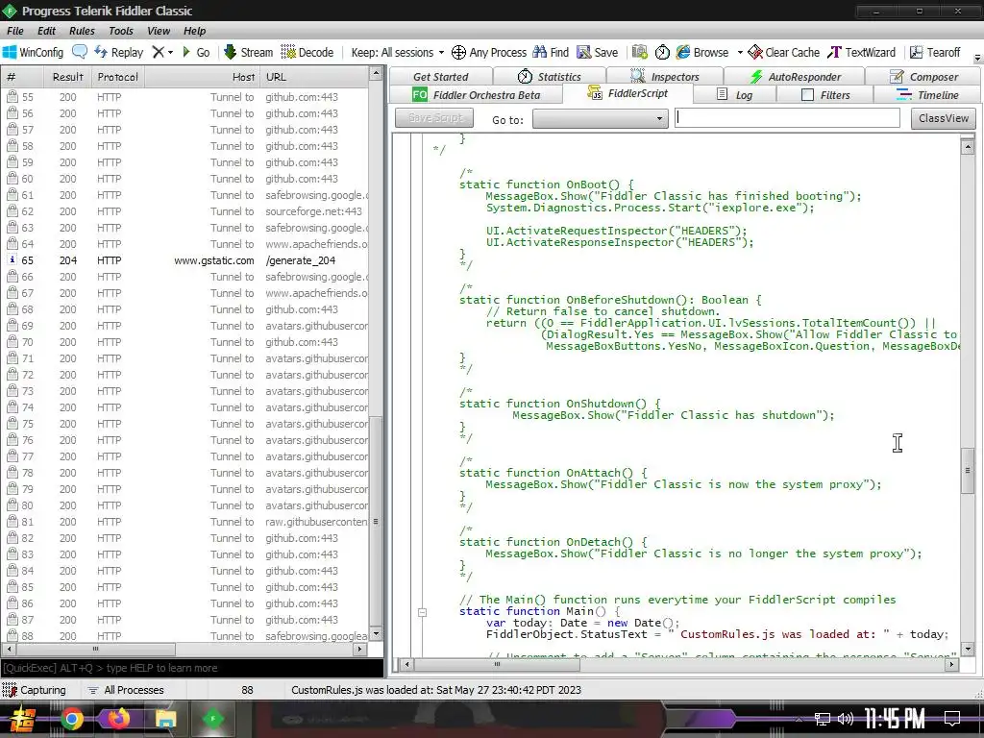Image resolution: width=984 pixels, height=738 pixels.
Task: Toggle Capturing in the status bar
Action: (x=34, y=690)
